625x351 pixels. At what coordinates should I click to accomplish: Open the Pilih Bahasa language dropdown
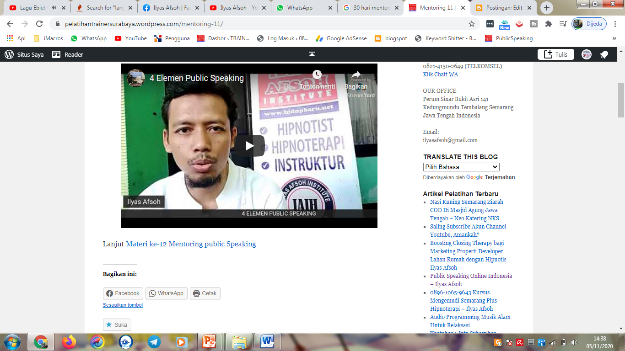tap(461, 167)
